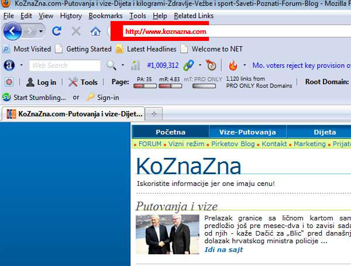The image size is (351, 266).
Task: Click the Alexa magnifier search icon
Action: (111, 65)
